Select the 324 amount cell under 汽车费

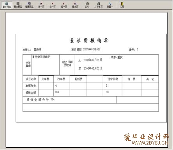tap(62, 92)
